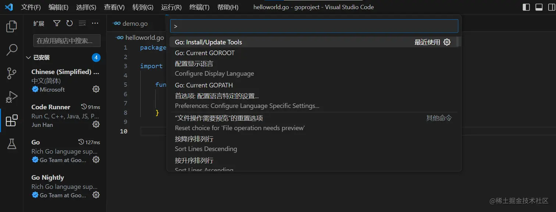Select 按升序排列行 command
Viewport: 556px width, 212px height.
(313, 164)
